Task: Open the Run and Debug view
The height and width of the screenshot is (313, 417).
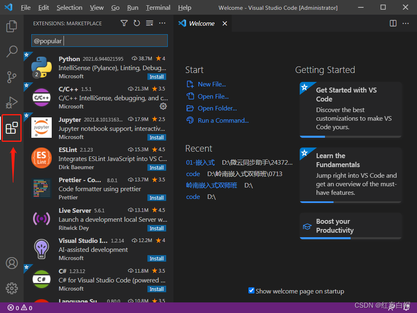Action: pyautogui.click(x=12, y=102)
